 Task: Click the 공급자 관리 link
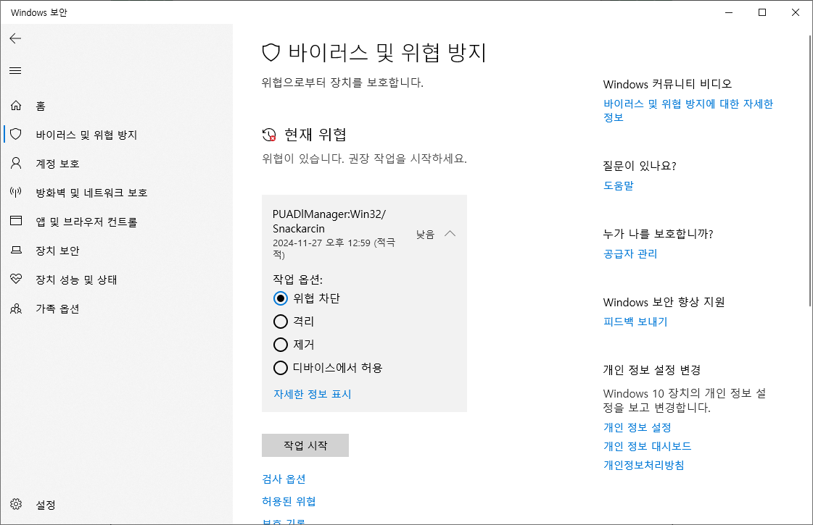(x=630, y=253)
